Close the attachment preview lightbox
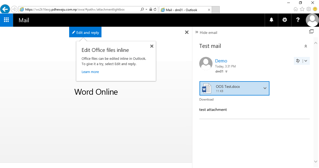The width and height of the screenshot is (319, 168). click(187, 32)
